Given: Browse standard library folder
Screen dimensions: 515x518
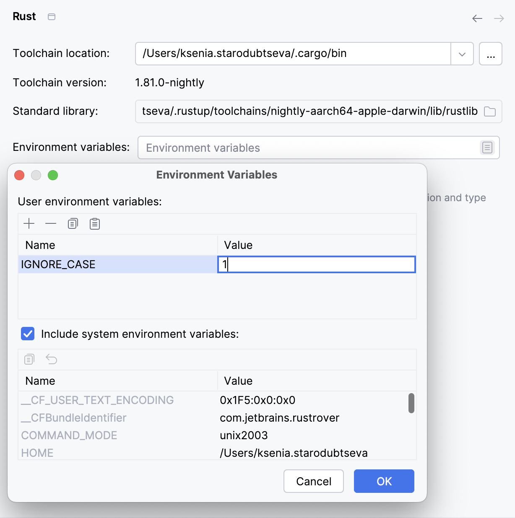Looking at the screenshot, I should pos(490,111).
